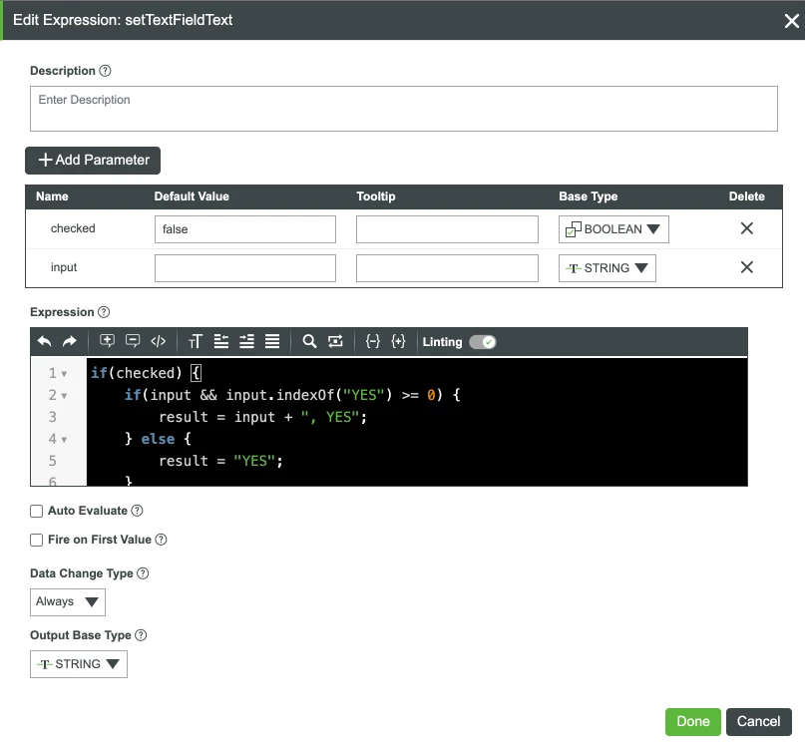The width and height of the screenshot is (805, 749).
Task: Click the Base Type column header
Action: click(589, 196)
